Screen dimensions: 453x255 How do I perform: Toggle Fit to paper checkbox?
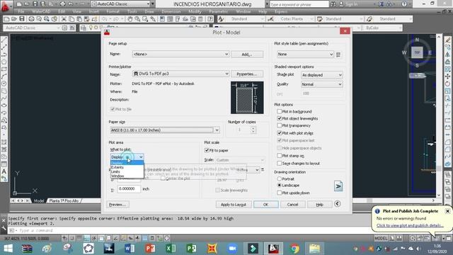click(x=207, y=150)
